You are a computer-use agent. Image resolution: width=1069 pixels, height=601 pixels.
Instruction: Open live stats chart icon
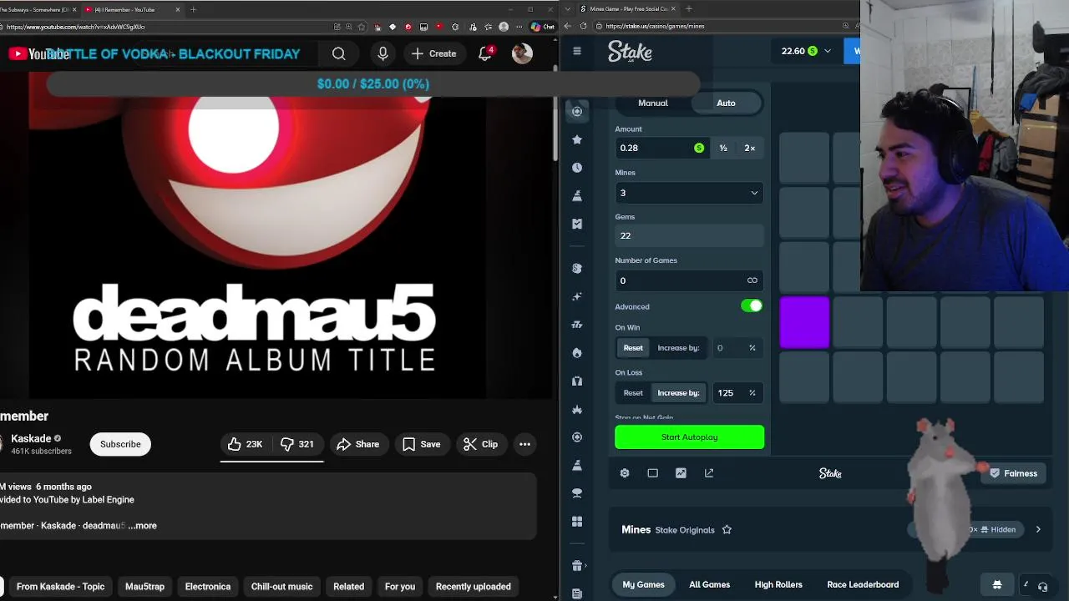[681, 473]
